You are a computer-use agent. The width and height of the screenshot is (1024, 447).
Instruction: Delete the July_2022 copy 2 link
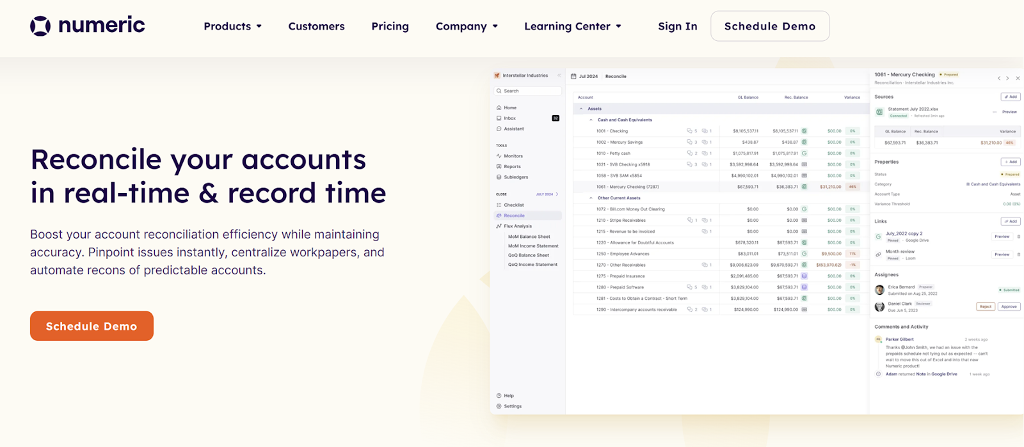click(x=1018, y=237)
